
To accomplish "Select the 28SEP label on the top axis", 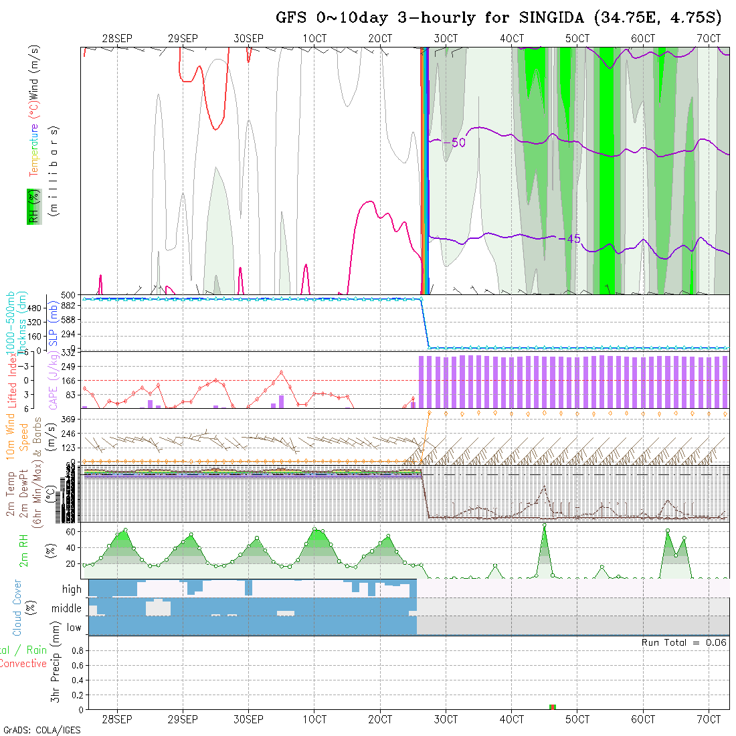I will coord(117,38).
